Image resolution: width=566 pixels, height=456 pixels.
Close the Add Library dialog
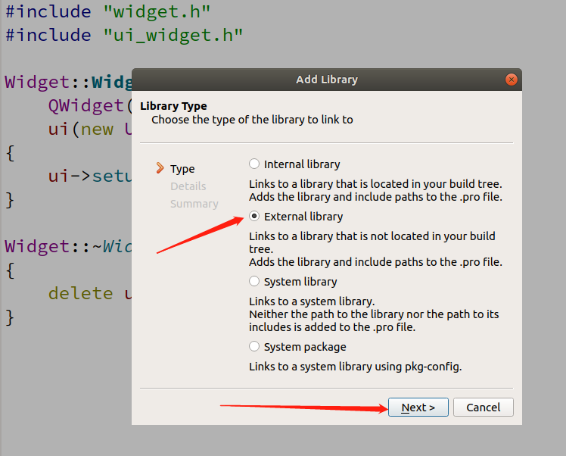pyautogui.click(x=511, y=80)
